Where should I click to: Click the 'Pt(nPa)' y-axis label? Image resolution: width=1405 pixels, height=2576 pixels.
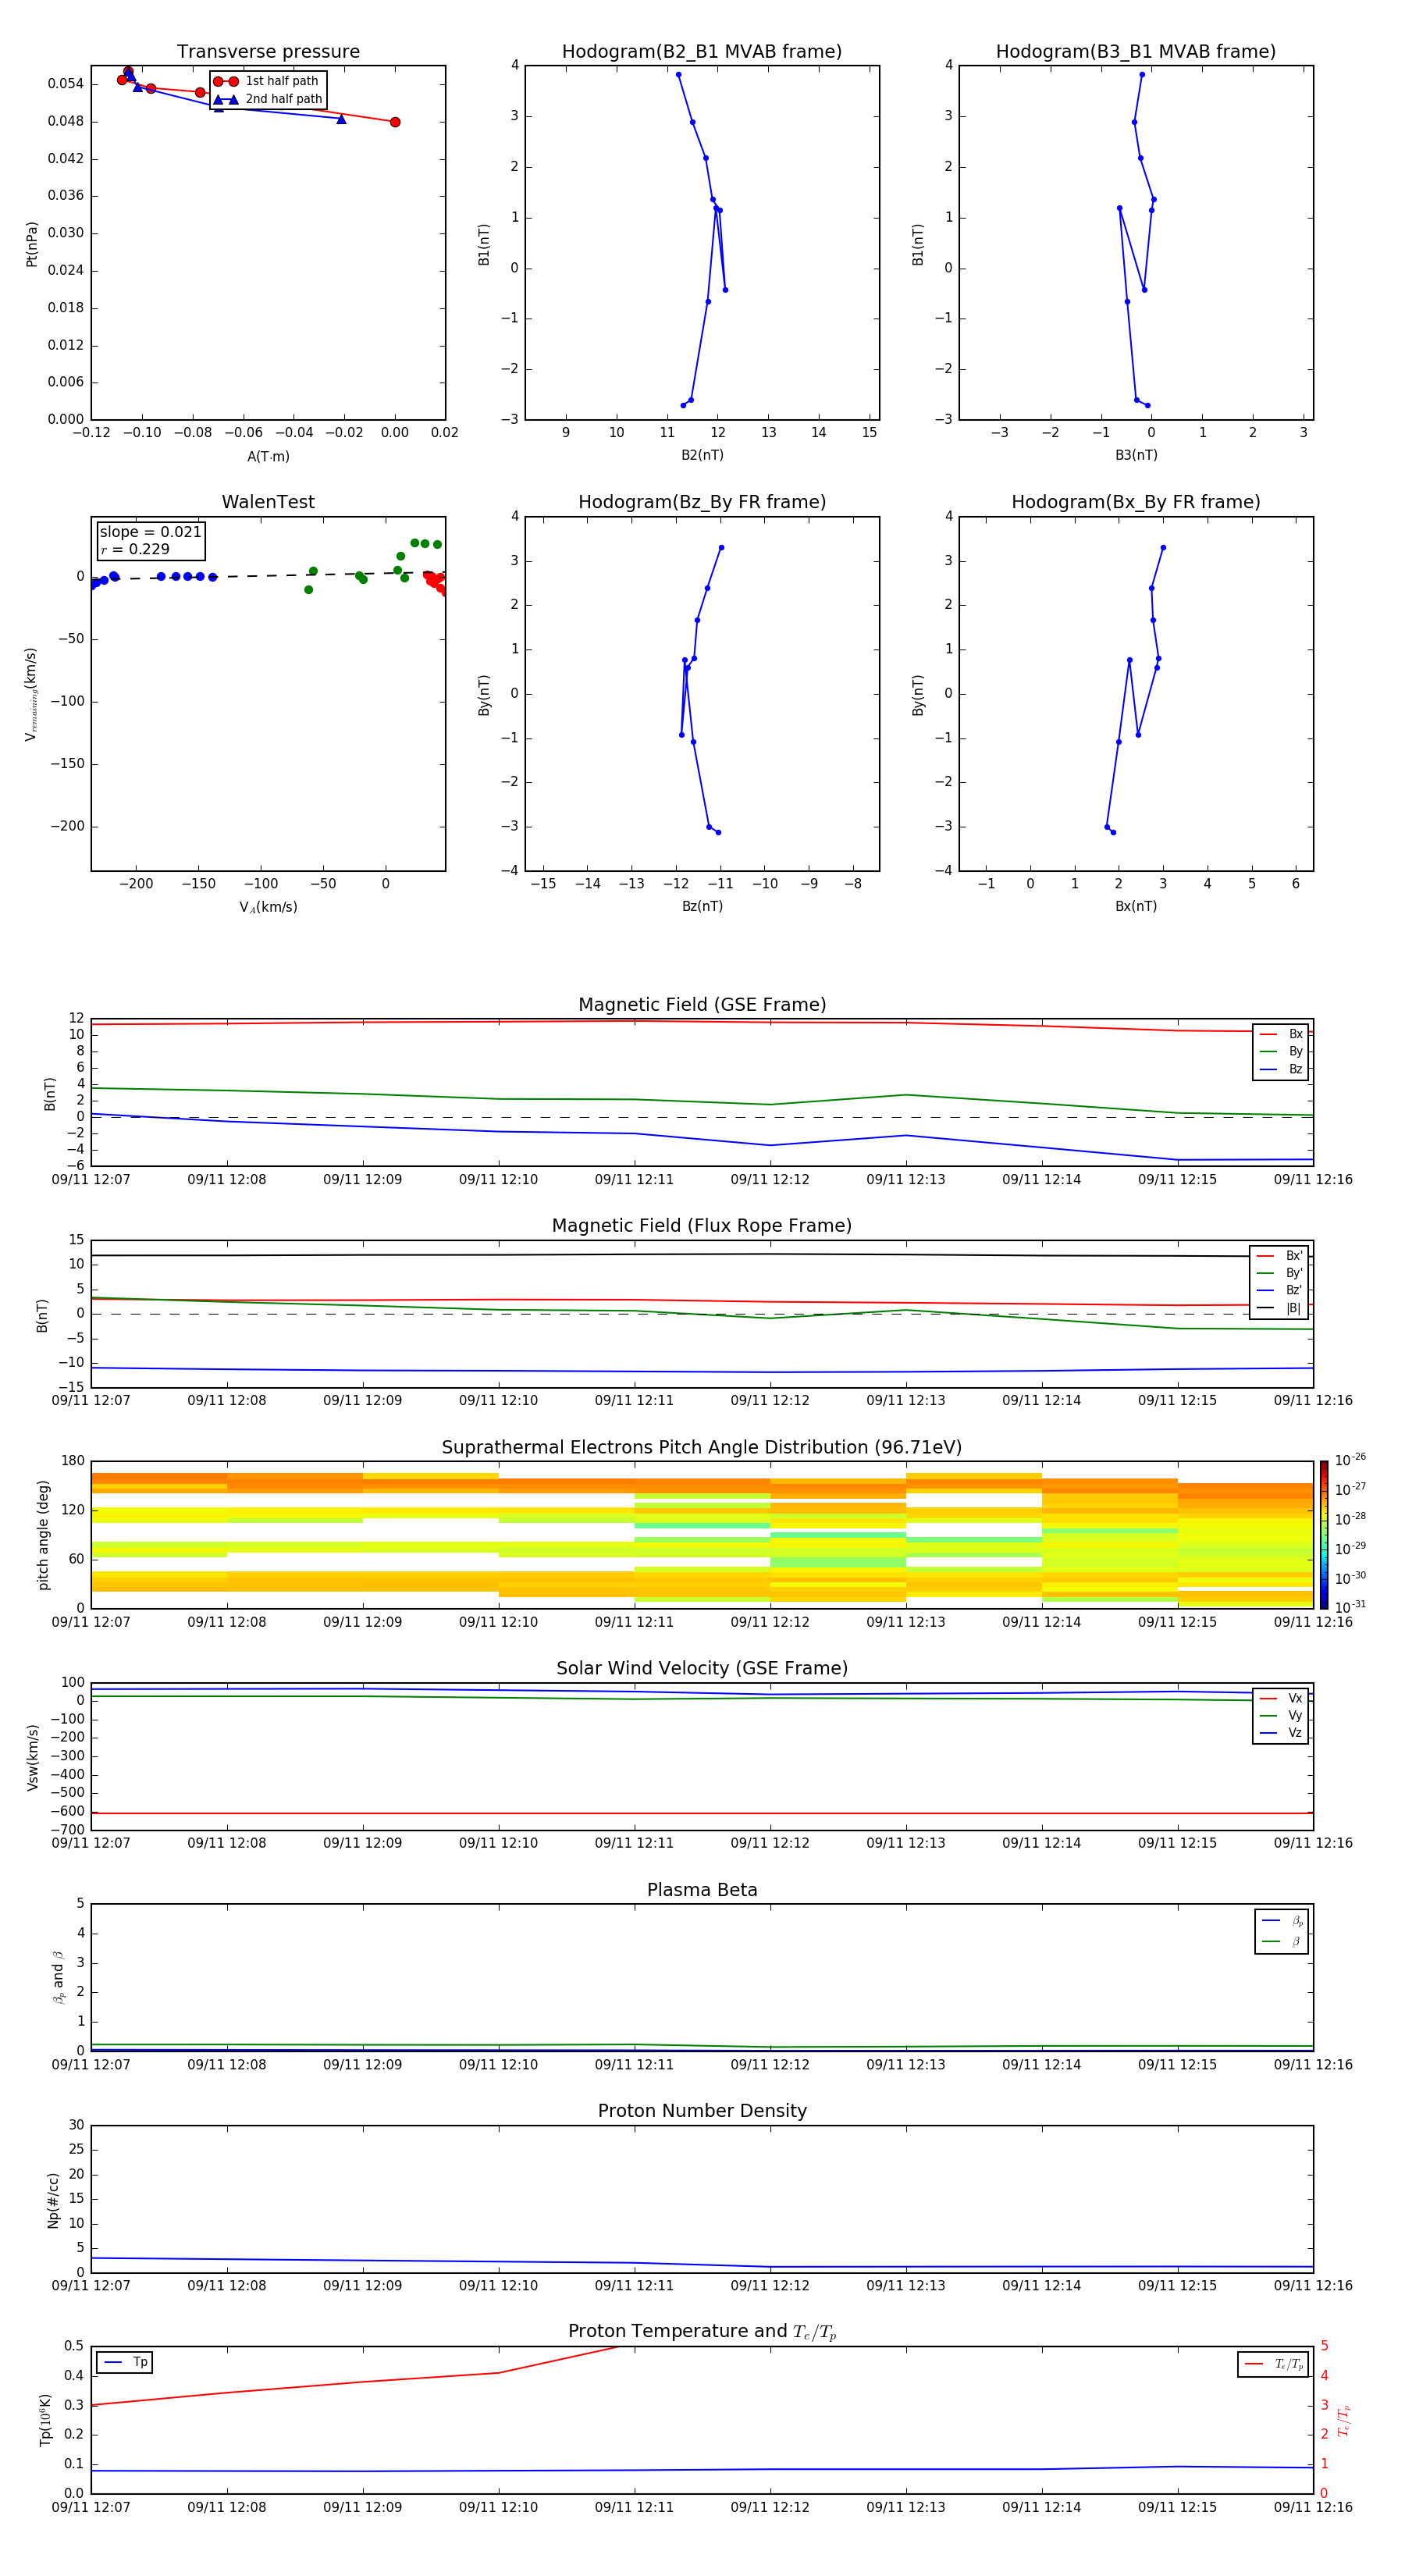(x=31, y=244)
